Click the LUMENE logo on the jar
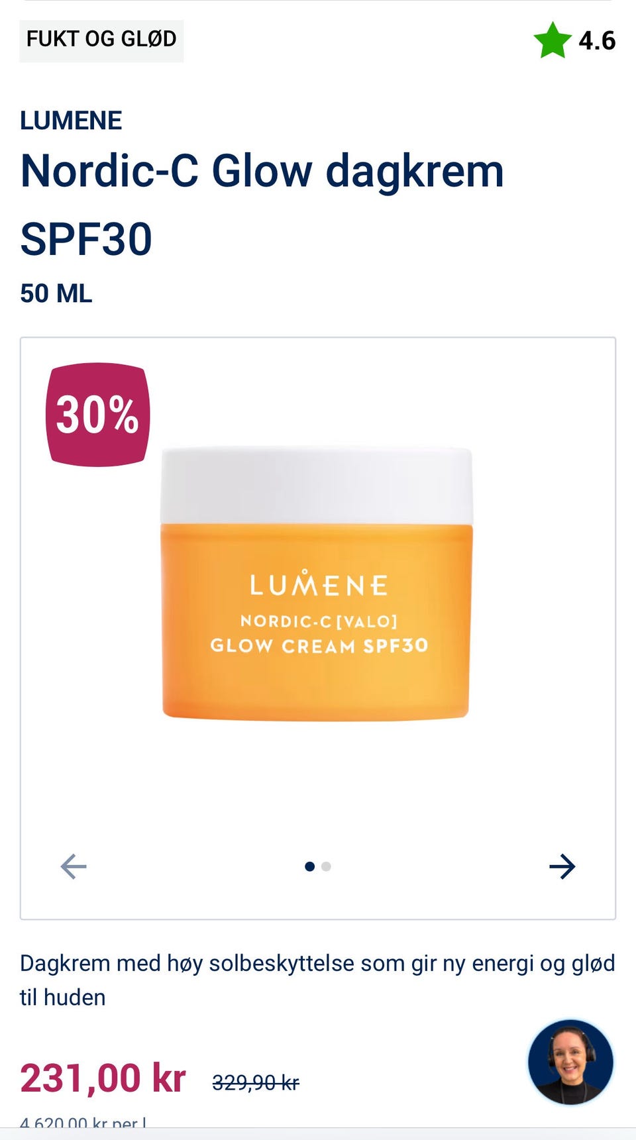This screenshot has height=1140, width=636. click(x=319, y=584)
